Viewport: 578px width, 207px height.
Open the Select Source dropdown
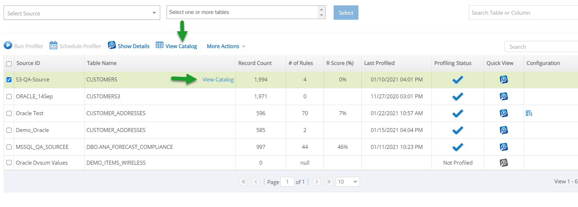point(82,13)
